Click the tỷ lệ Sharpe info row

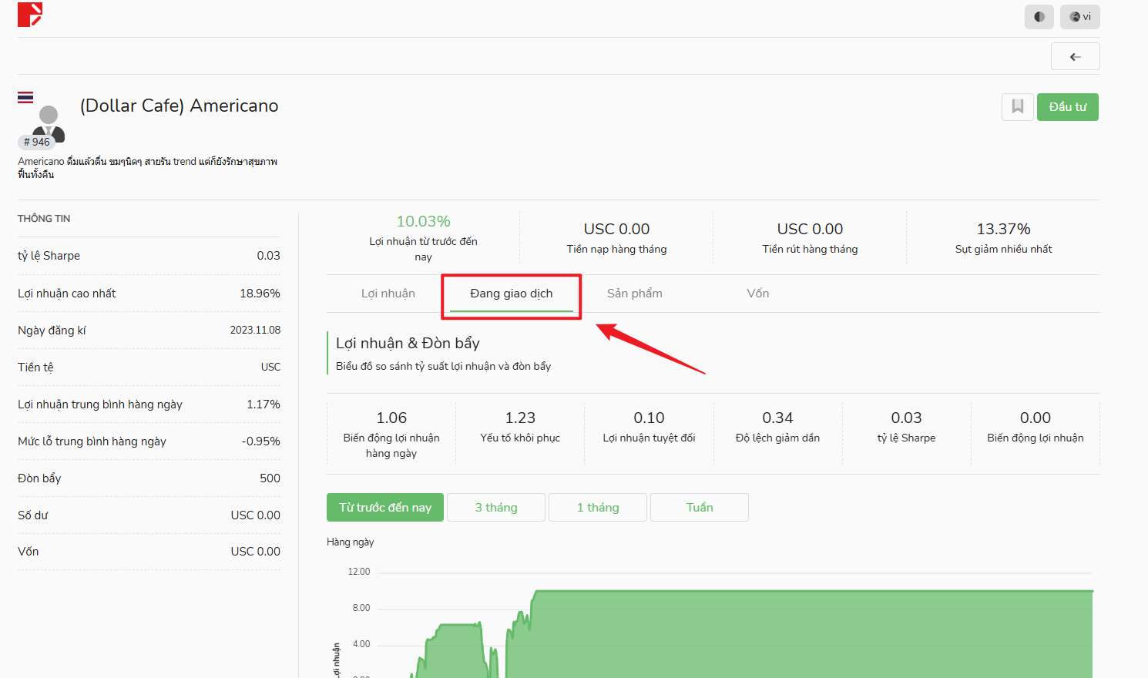click(149, 256)
